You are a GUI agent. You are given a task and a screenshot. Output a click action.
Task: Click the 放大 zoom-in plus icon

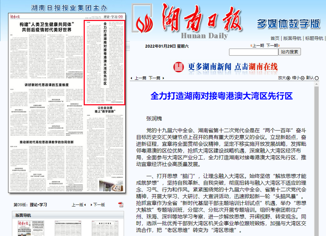click(x=288, y=78)
